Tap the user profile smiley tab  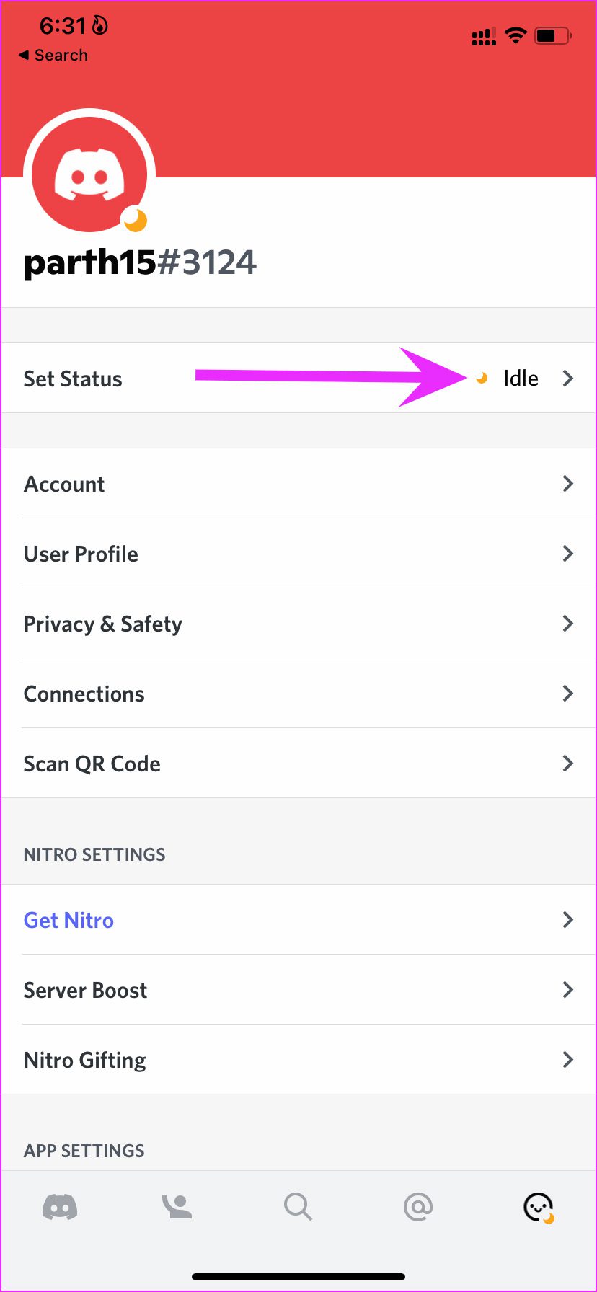[x=538, y=1207]
